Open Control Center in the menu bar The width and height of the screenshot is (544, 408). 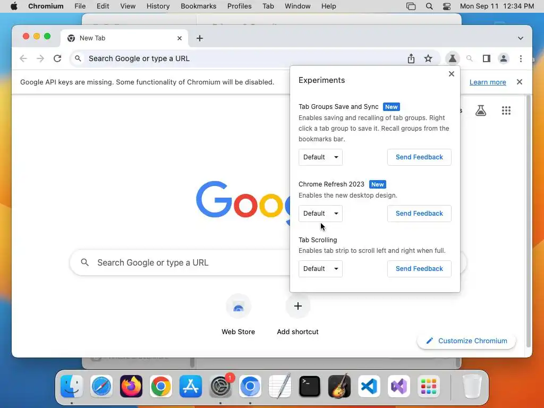click(447, 6)
